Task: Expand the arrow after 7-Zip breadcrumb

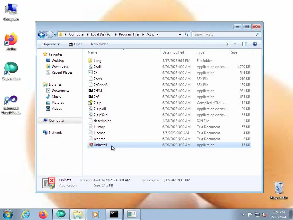Action: pyautogui.click(x=158, y=34)
